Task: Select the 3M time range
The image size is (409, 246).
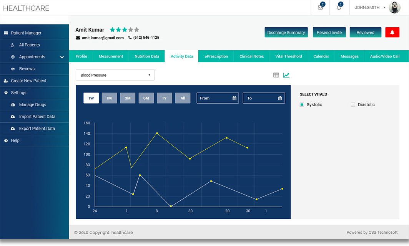Action: tap(128, 98)
